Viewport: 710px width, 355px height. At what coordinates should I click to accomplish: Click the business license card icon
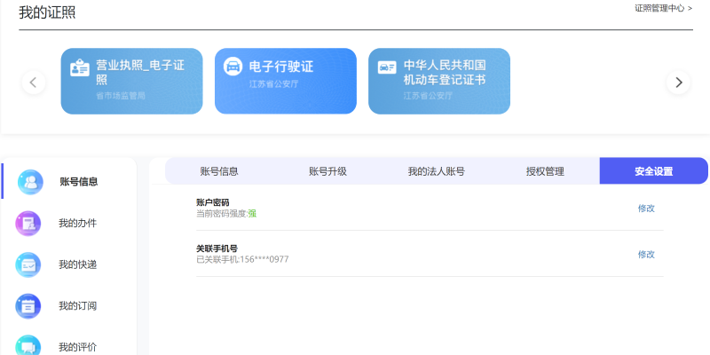[x=80, y=67]
